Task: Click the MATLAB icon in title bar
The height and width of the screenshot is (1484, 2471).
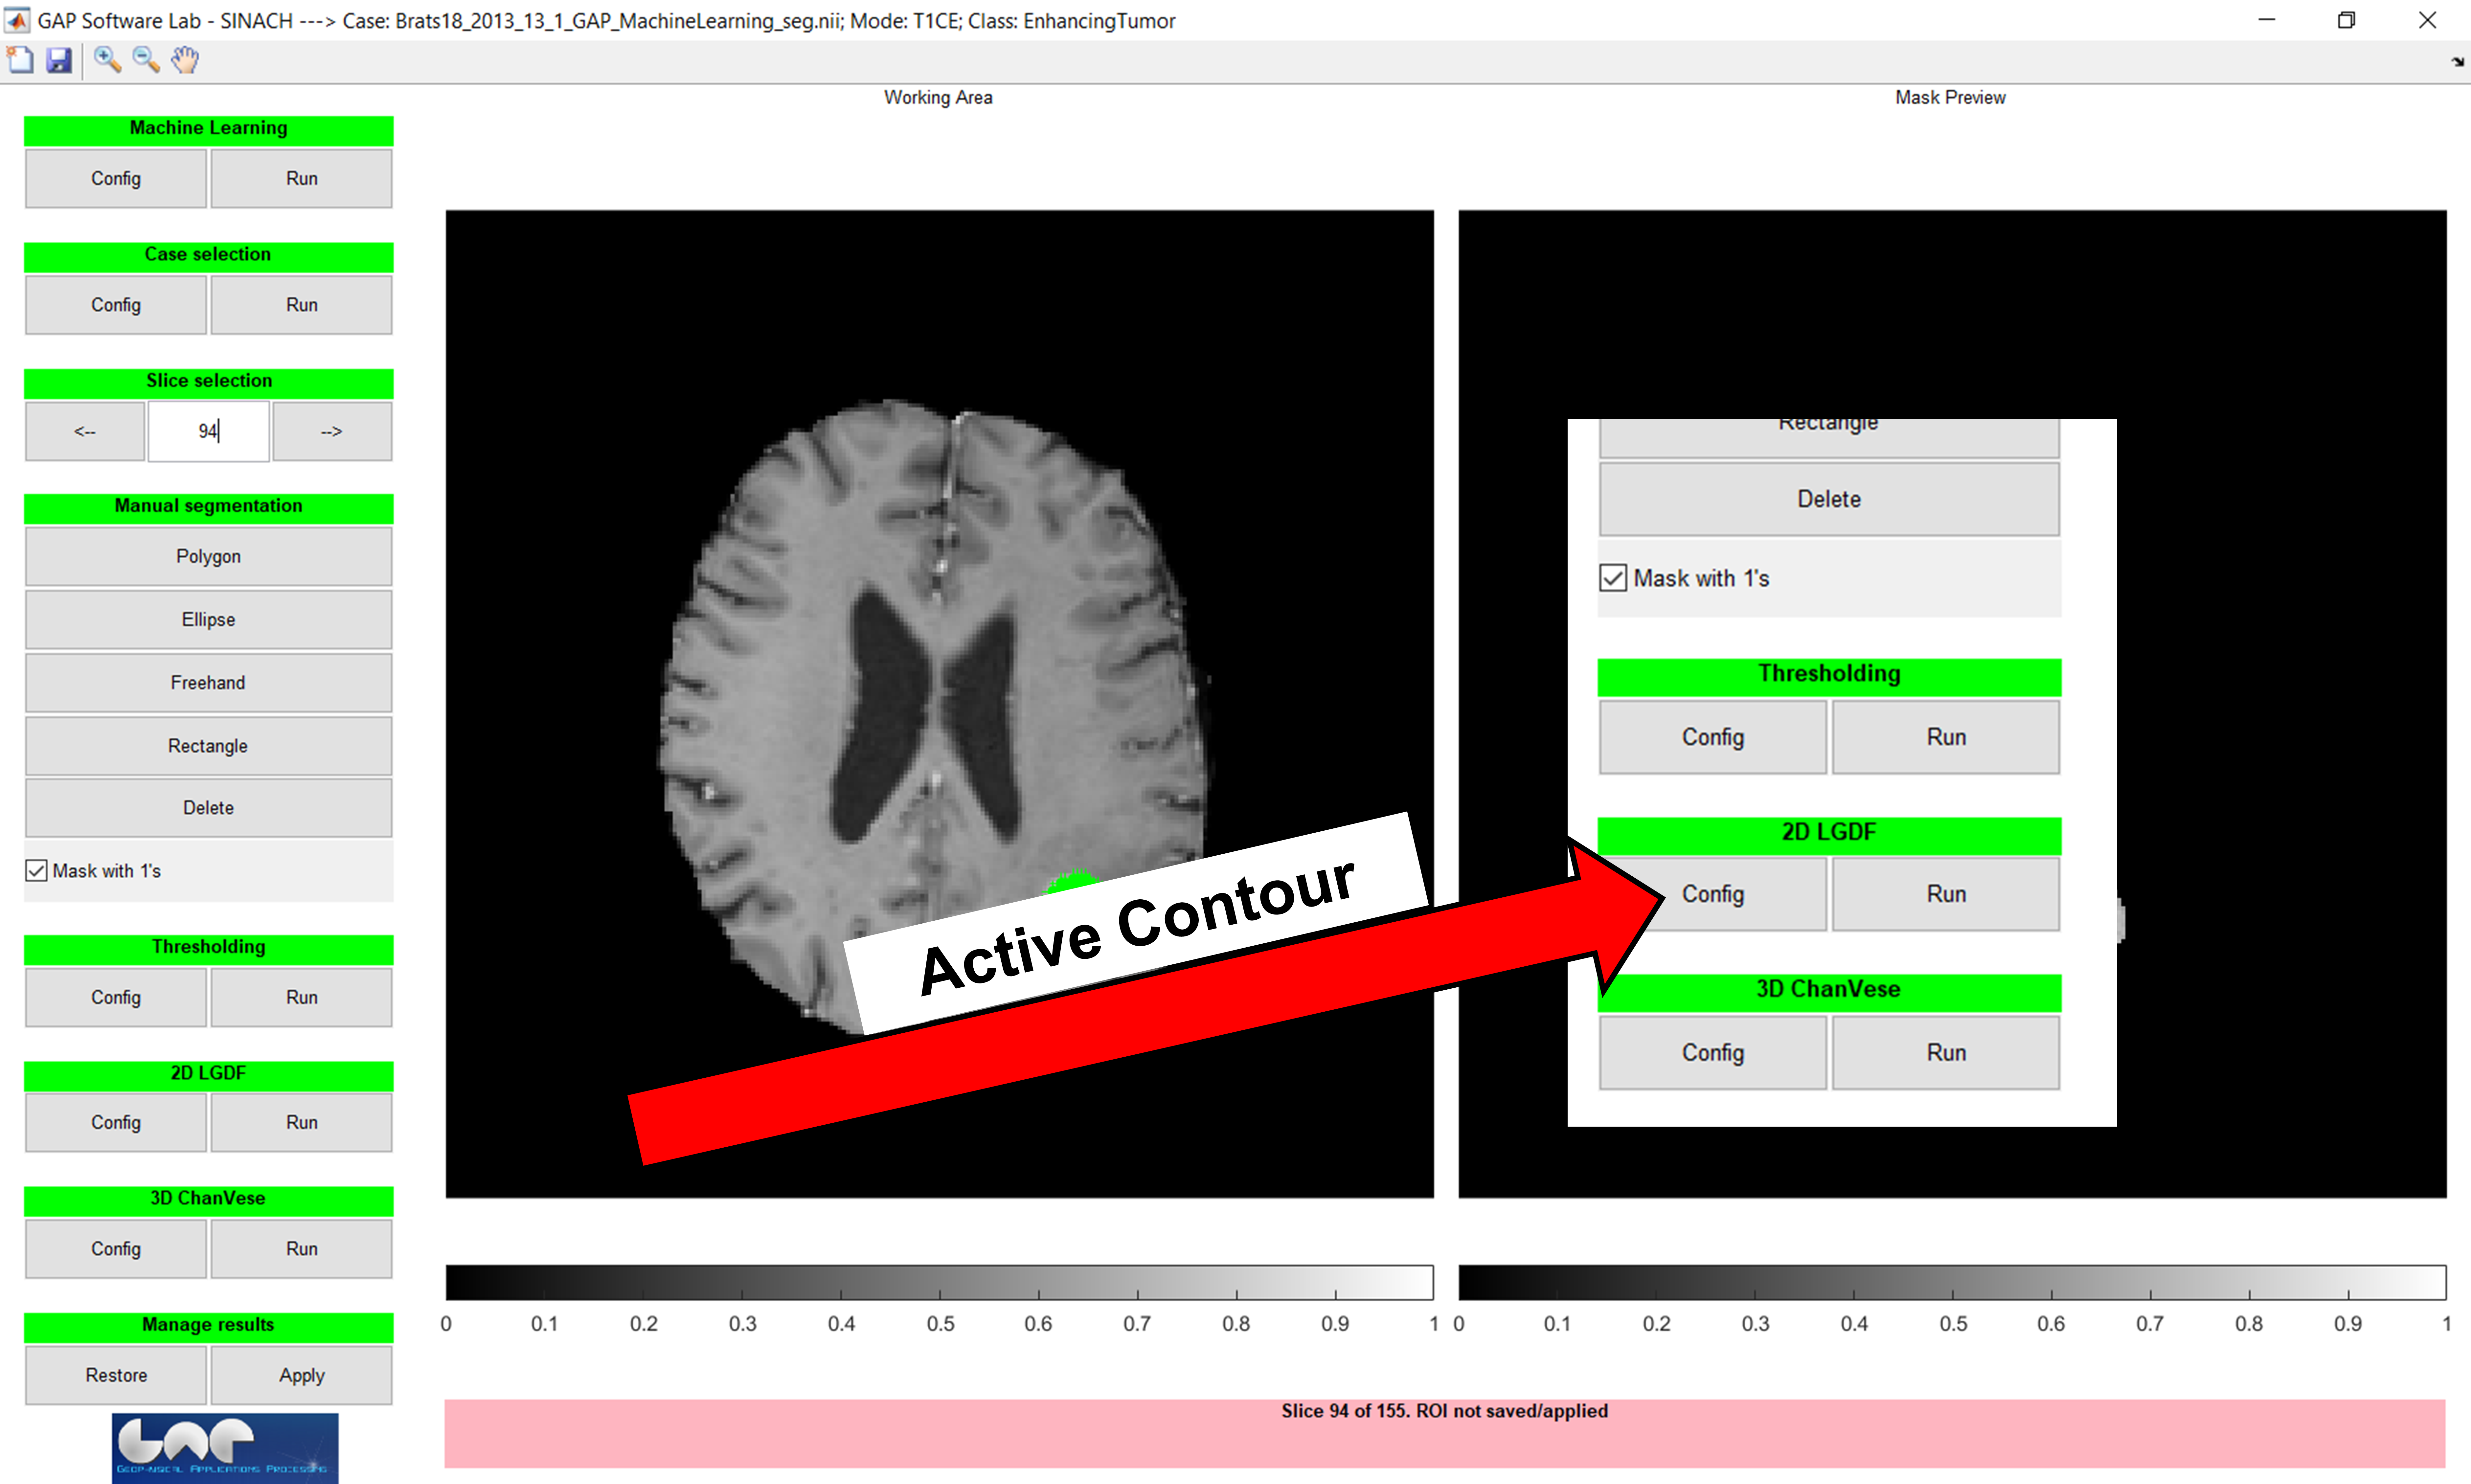Action: (x=17, y=20)
